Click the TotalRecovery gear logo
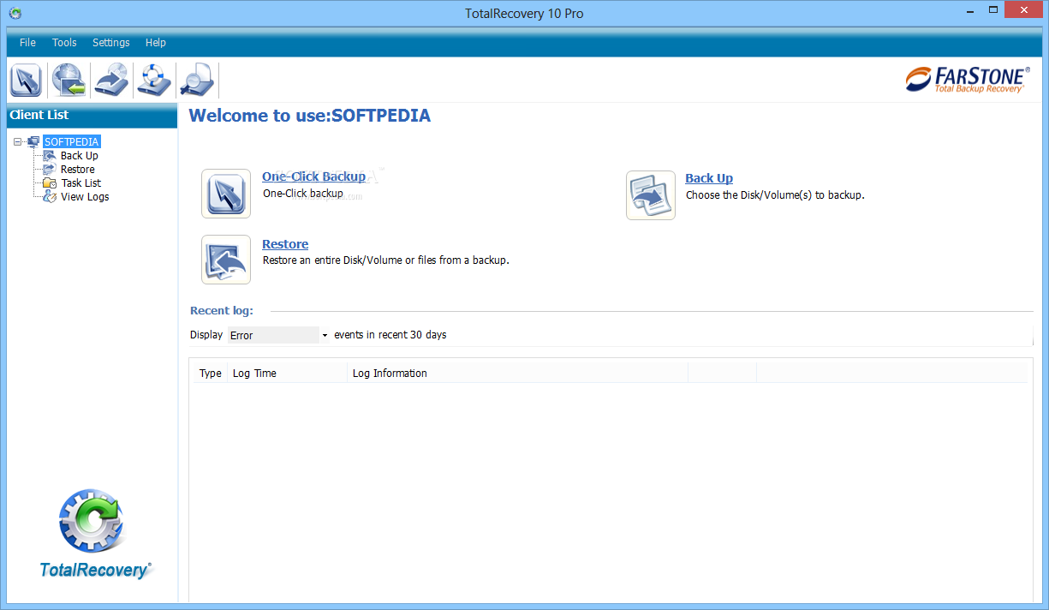 [92, 521]
